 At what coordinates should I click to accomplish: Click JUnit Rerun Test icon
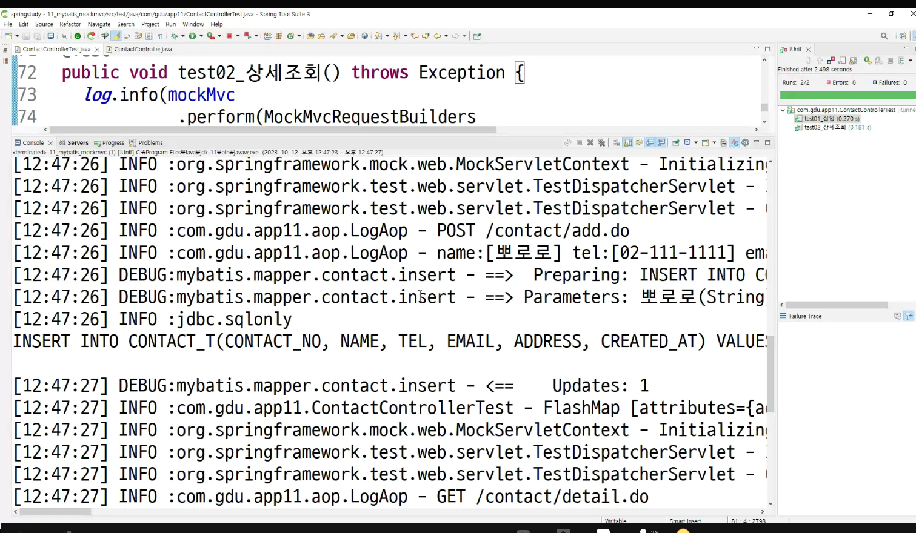(868, 61)
